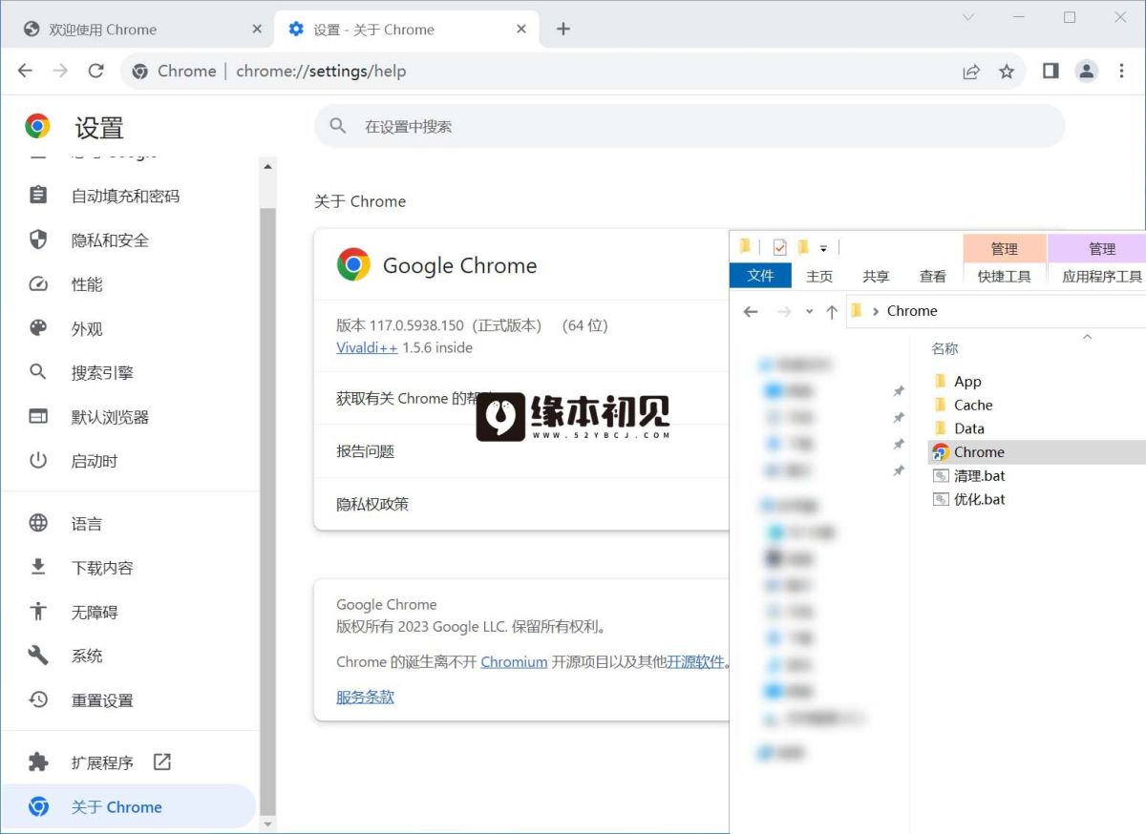Open the Chromium project link

pyautogui.click(x=514, y=661)
